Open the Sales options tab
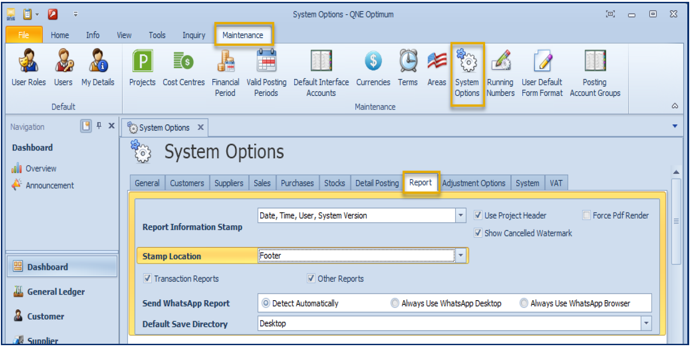 pos(262,183)
